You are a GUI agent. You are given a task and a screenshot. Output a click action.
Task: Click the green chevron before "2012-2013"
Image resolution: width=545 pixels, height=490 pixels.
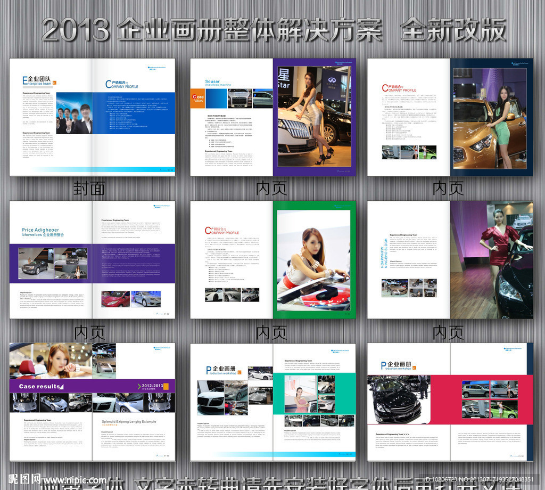[139, 386]
